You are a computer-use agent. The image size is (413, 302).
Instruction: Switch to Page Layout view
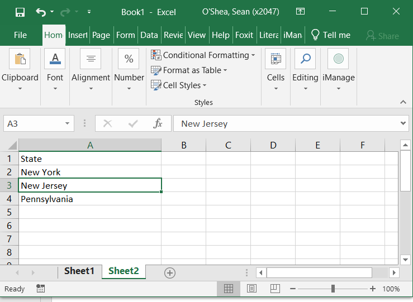(x=251, y=289)
